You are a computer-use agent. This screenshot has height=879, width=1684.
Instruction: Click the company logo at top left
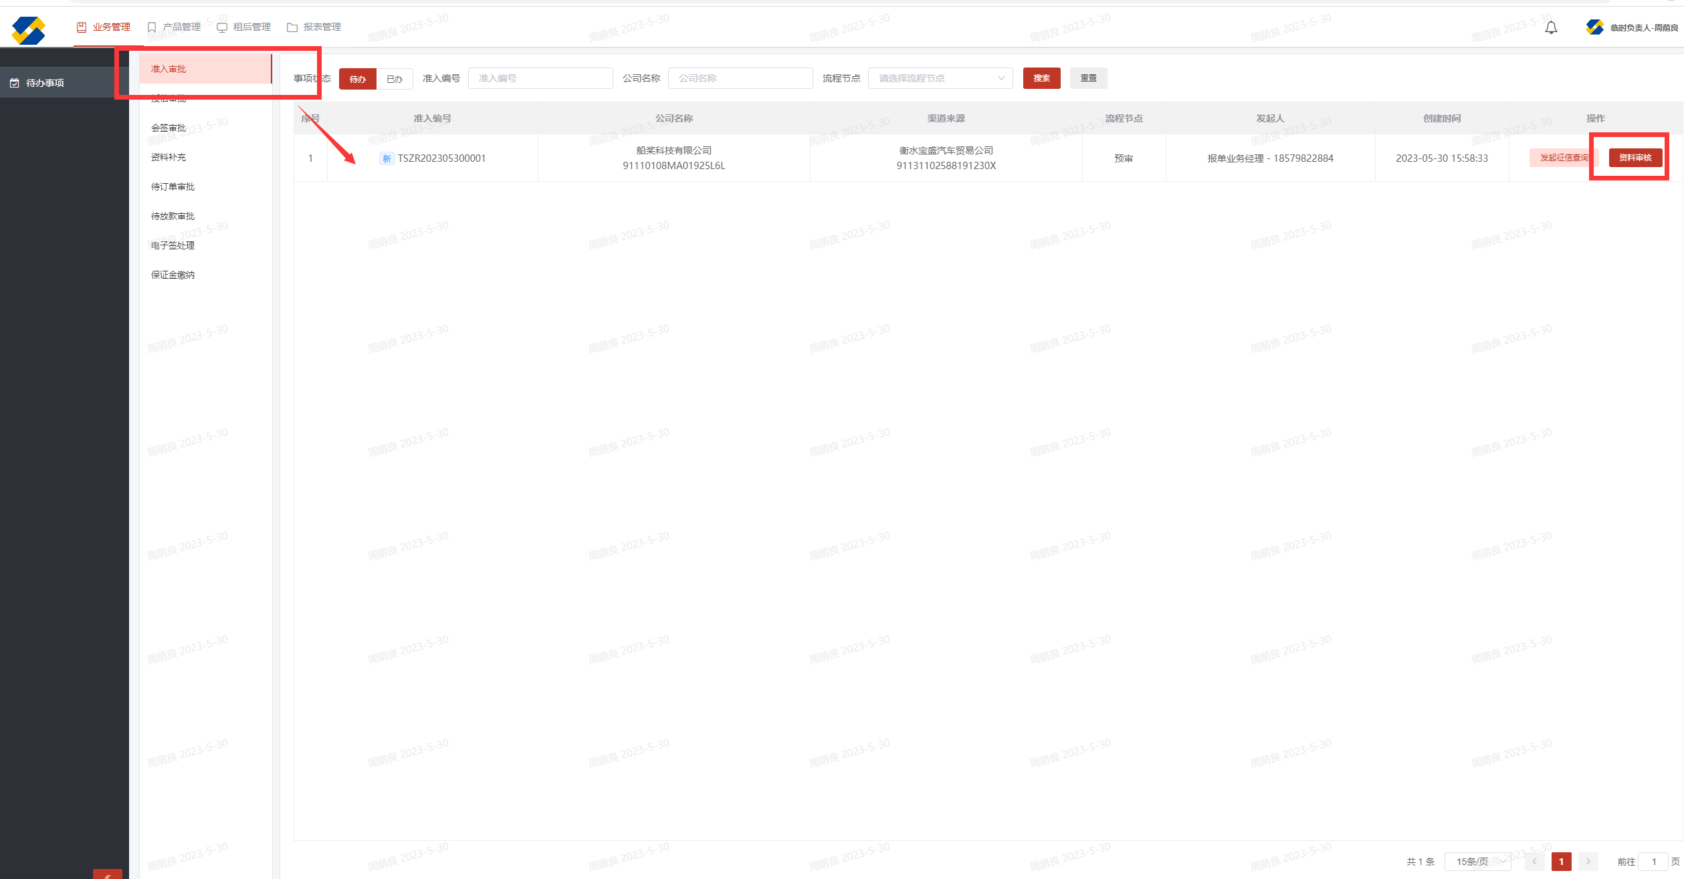(x=28, y=30)
